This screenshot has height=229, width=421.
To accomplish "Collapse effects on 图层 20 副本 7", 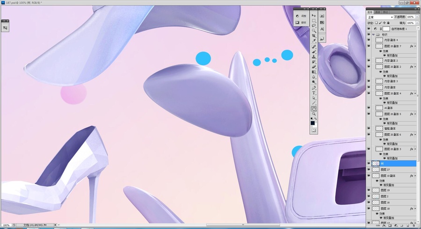I will (415, 46).
